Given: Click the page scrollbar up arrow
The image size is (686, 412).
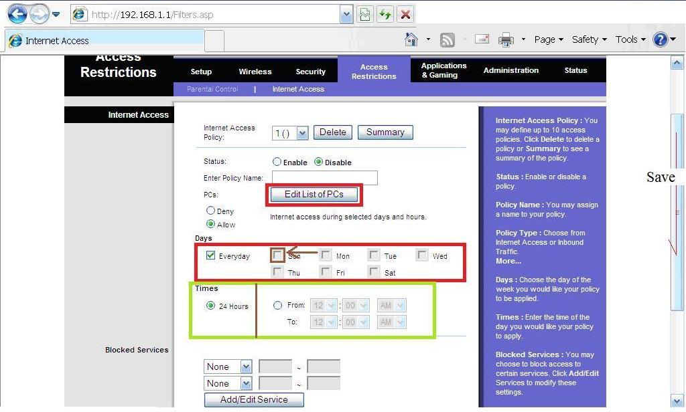Looking at the screenshot, I should pos(677,64).
